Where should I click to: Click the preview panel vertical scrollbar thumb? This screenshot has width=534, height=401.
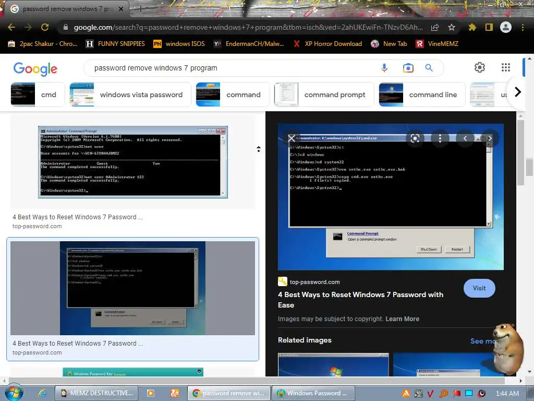pos(521,152)
